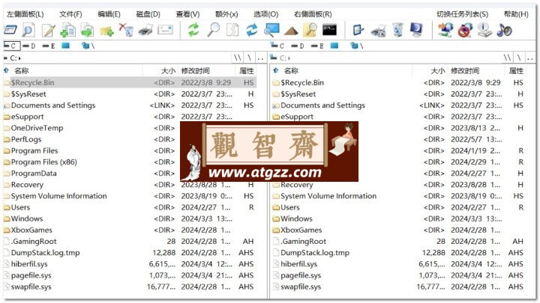Select drive C in left panel
The width and height of the screenshot is (540, 303).
coord(12,46)
